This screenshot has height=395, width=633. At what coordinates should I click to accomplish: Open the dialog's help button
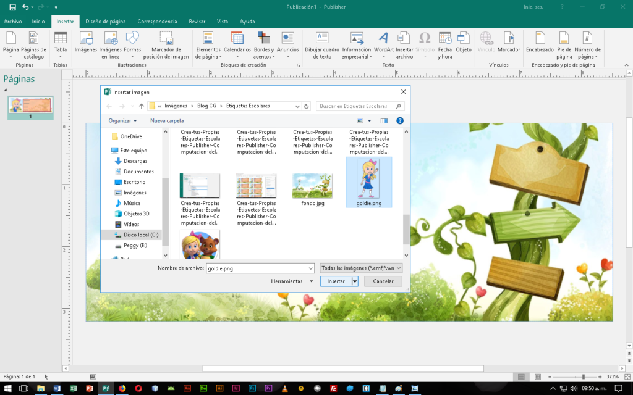tap(400, 121)
